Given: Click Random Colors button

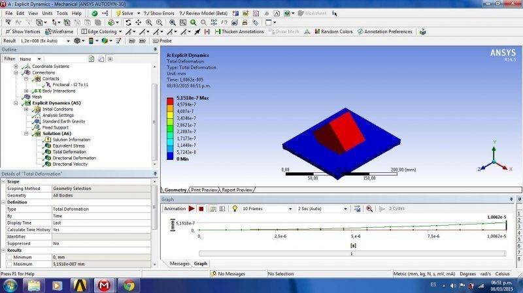Looking at the screenshot, I should [x=333, y=31].
